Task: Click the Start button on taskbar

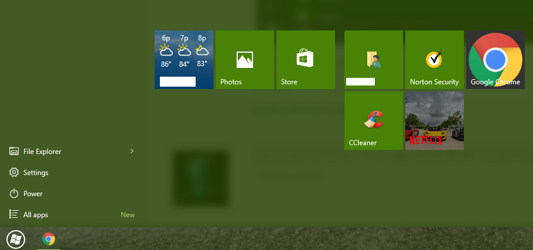Action: click(x=16, y=239)
